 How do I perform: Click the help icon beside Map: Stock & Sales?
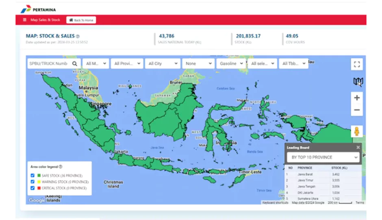78,36
